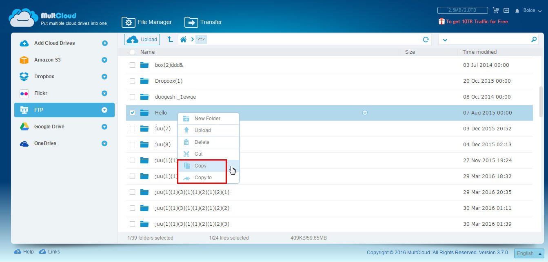
Task: Toggle the select-all checkbox in header
Action: (x=132, y=52)
